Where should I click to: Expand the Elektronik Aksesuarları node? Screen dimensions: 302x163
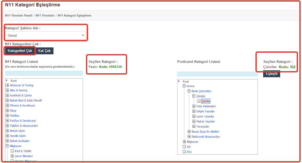point(189,137)
